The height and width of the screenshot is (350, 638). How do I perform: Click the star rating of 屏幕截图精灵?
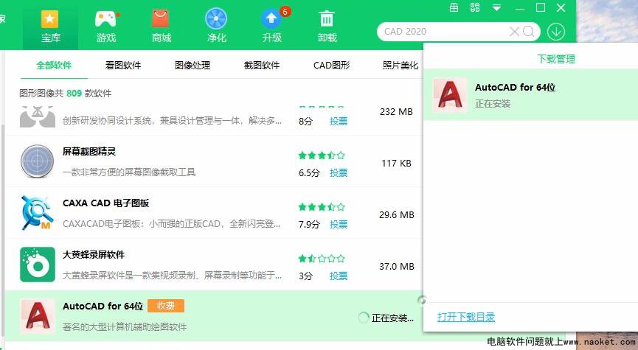pos(322,155)
